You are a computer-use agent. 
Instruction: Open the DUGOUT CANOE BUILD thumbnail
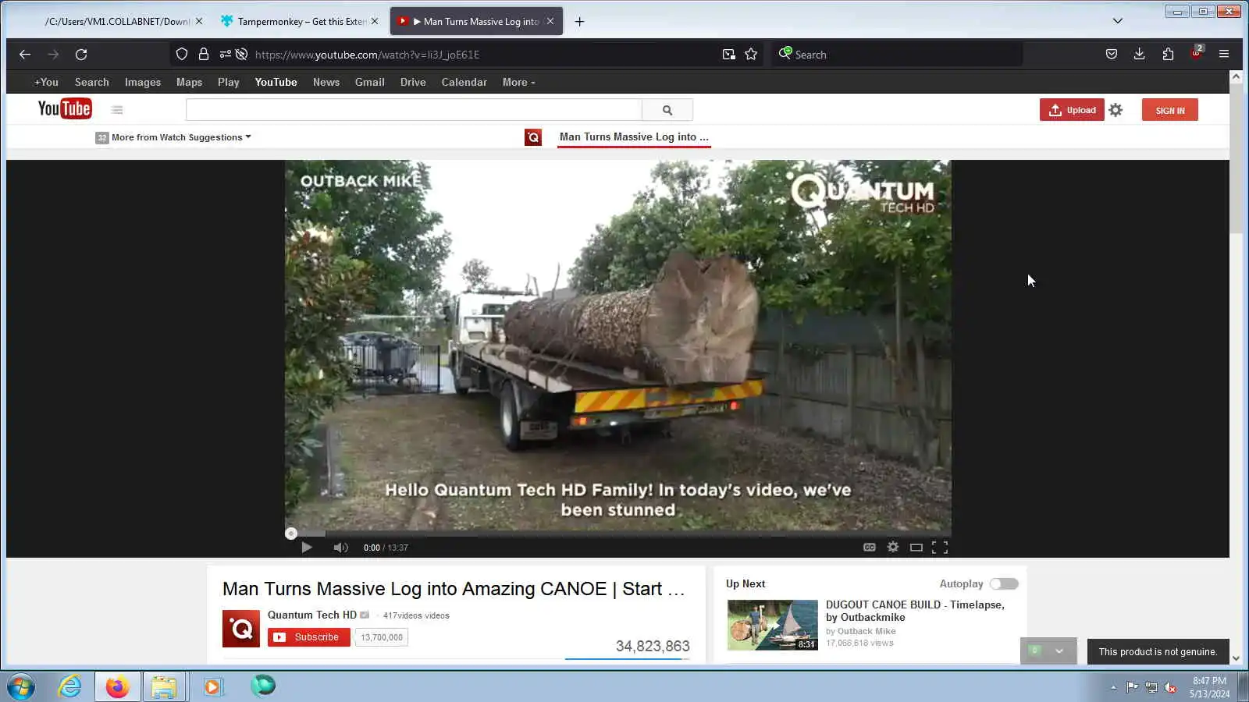tap(773, 625)
